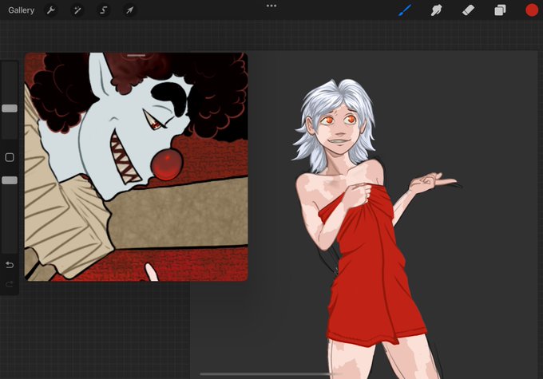This screenshot has width=543, height=379.
Task: Return to the Gallery
Action: (x=21, y=10)
